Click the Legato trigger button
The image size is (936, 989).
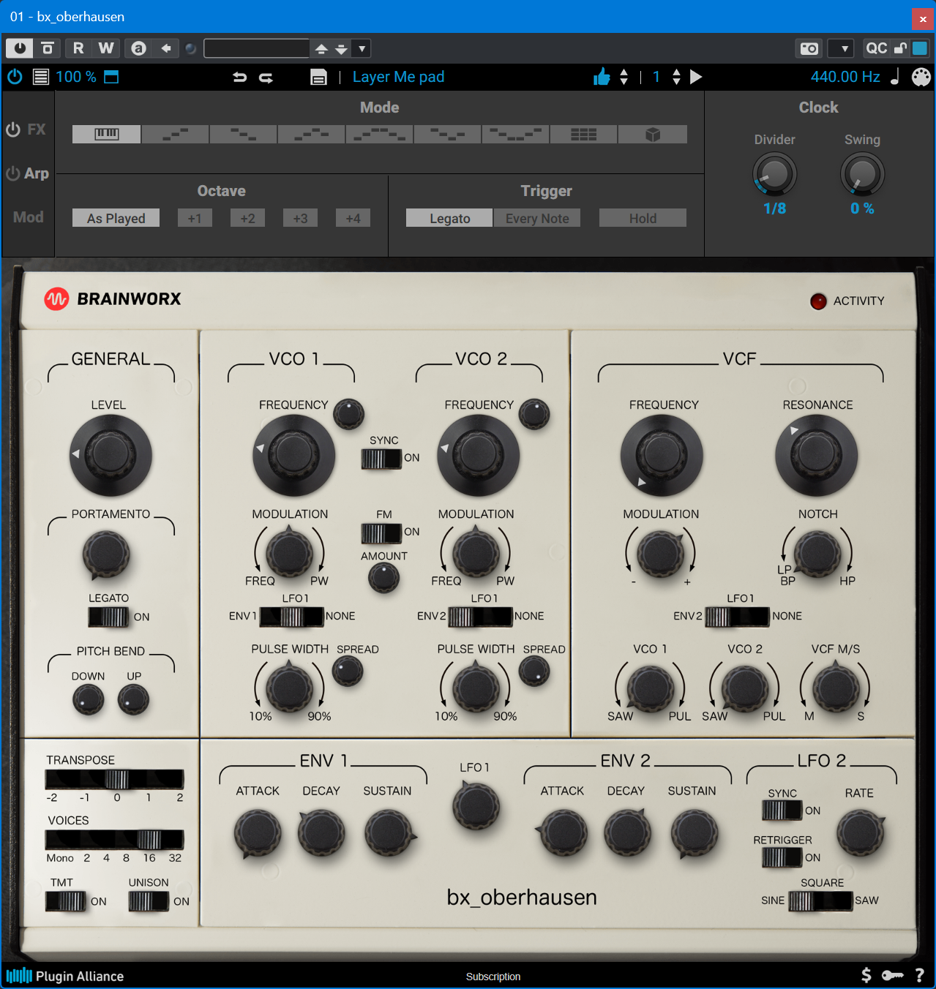pyautogui.click(x=449, y=218)
